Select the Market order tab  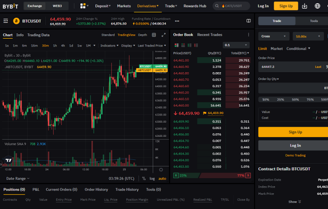point(276,48)
